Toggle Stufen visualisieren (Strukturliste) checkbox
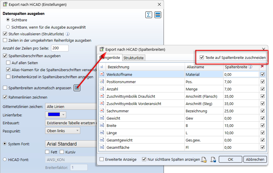The width and height of the screenshot is (273, 173). [5, 34]
